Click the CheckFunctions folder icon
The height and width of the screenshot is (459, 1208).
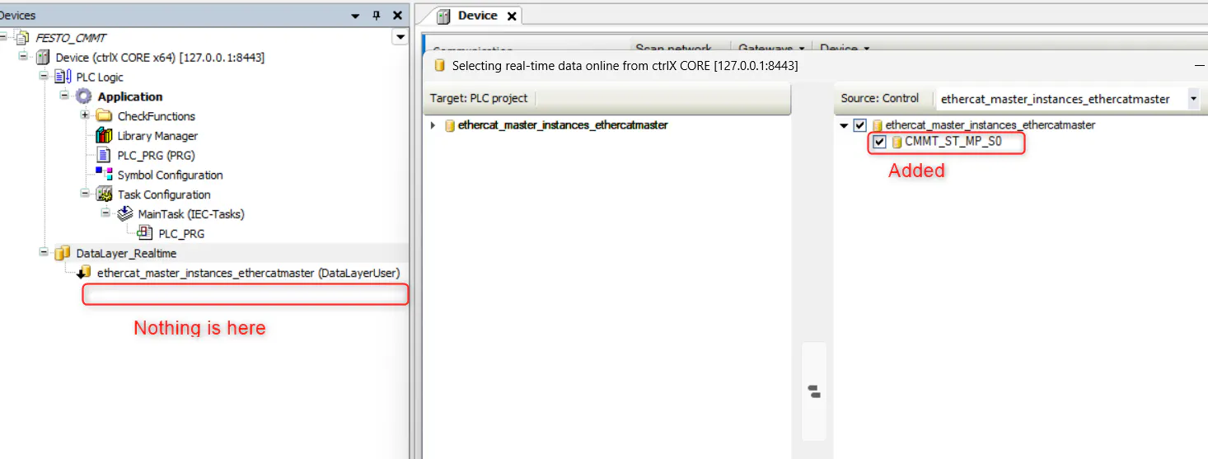[x=104, y=115]
